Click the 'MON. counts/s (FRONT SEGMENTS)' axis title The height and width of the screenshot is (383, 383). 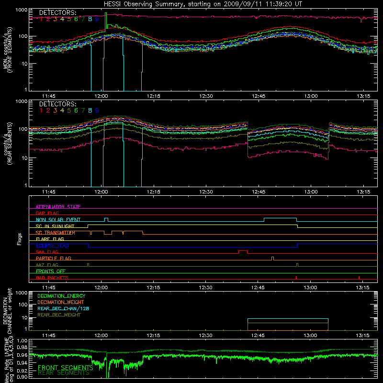click(8, 50)
